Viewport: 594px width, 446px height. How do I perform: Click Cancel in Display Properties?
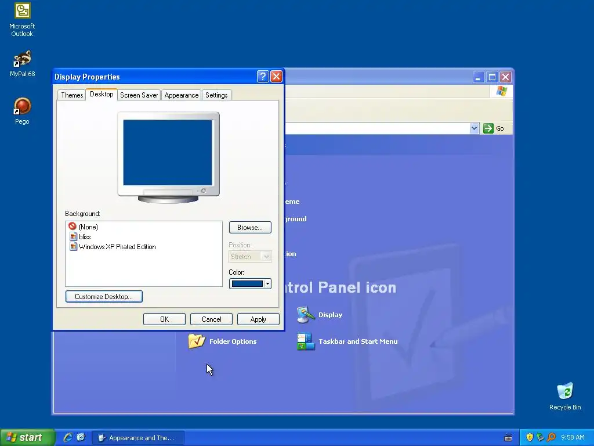pyautogui.click(x=211, y=319)
